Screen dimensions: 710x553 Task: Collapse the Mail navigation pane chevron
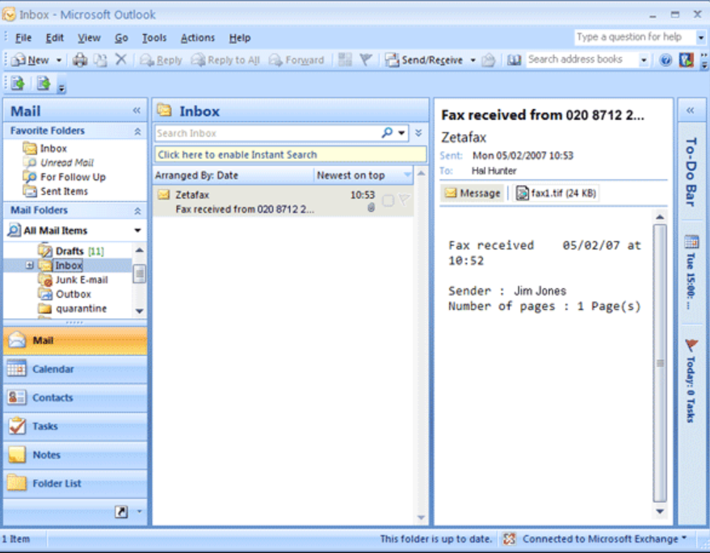pyautogui.click(x=137, y=111)
